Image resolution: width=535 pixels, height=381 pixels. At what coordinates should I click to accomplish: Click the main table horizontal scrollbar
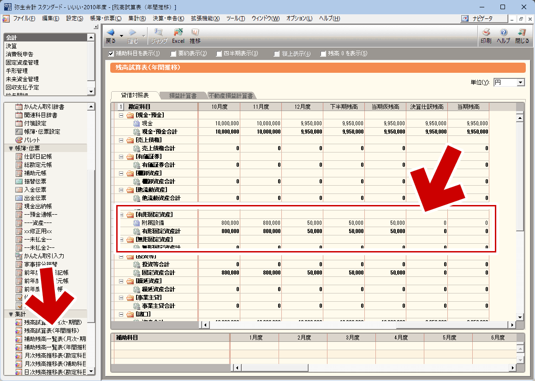click(x=360, y=325)
